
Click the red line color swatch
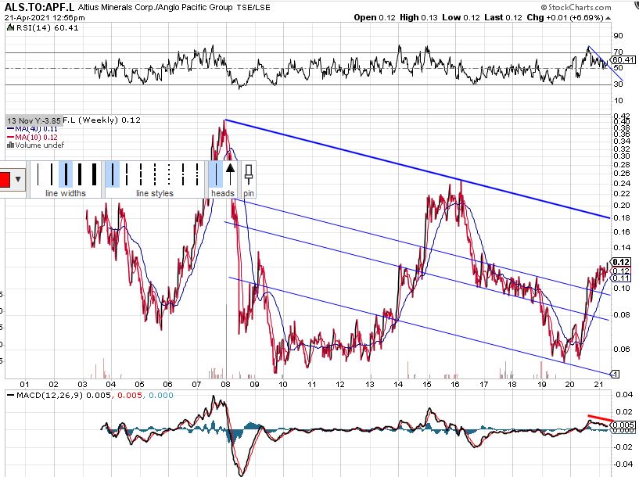[4, 179]
